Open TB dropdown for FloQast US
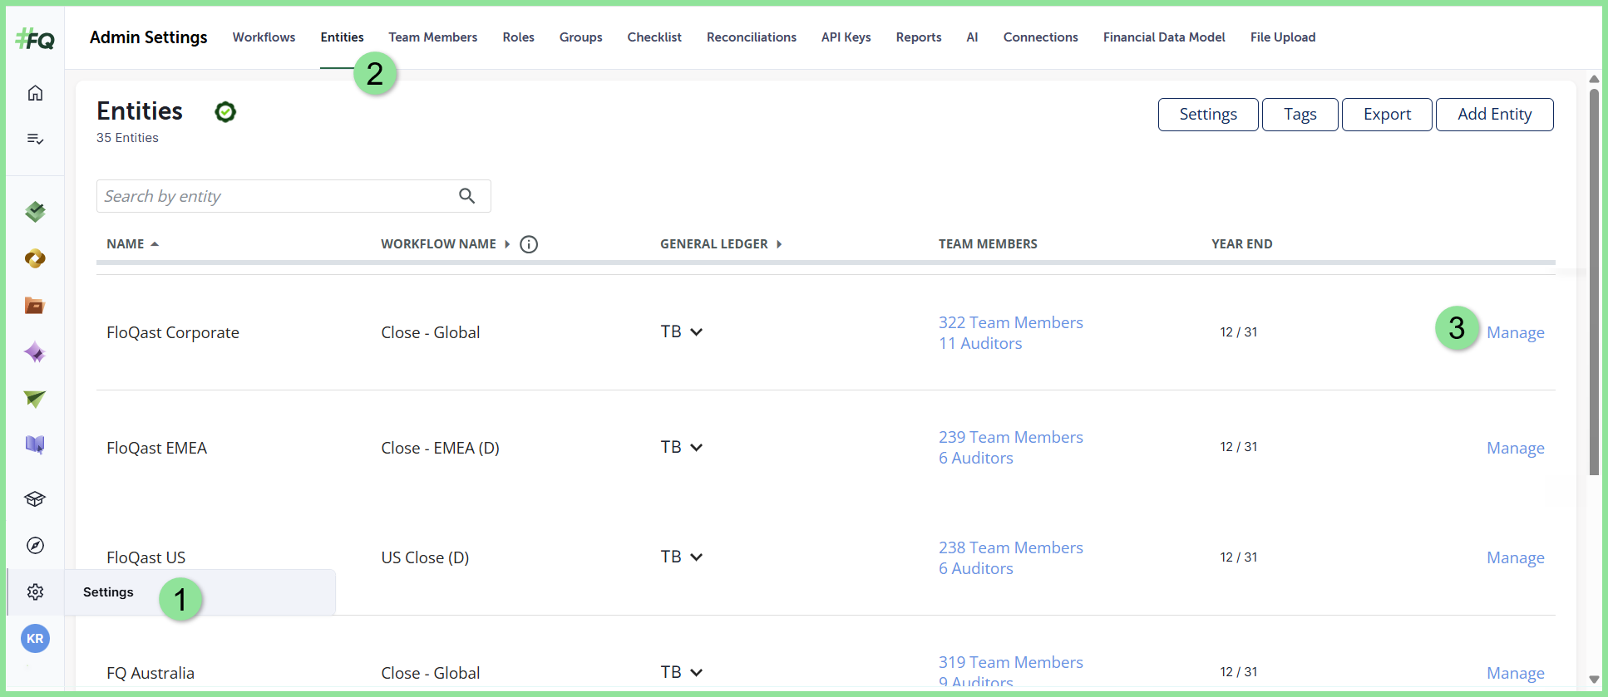Image resolution: width=1608 pixels, height=697 pixels. pos(682,557)
